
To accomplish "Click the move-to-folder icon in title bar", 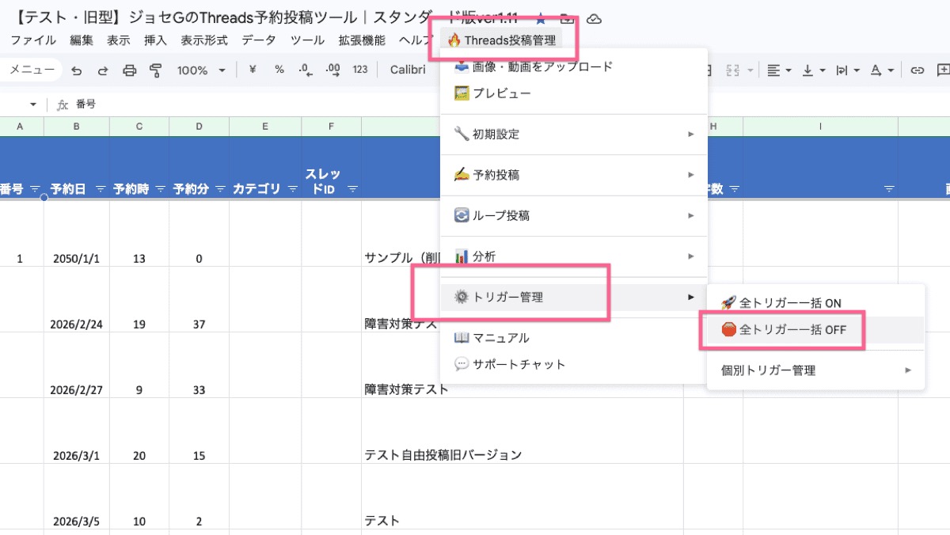I will pyautogui.click(x=567, y=19).
